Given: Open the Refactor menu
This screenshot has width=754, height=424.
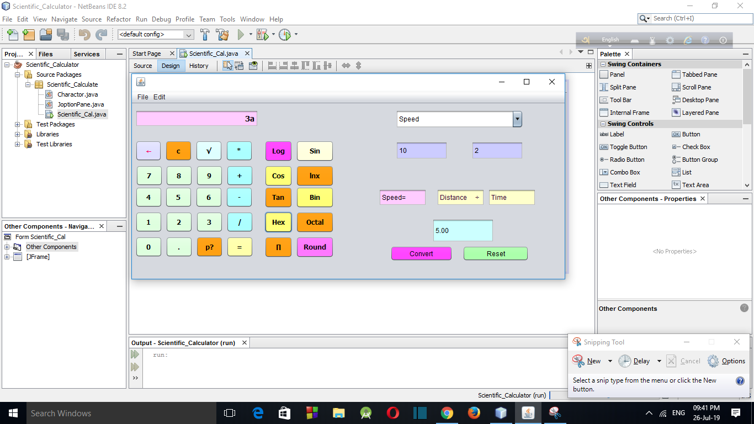Looking at the screenshot, I should coord(119,19).
